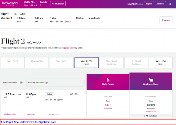Click the Hawaiian Airlines logo
Viewport: 176px width, 125px height.
coord(10,4)
